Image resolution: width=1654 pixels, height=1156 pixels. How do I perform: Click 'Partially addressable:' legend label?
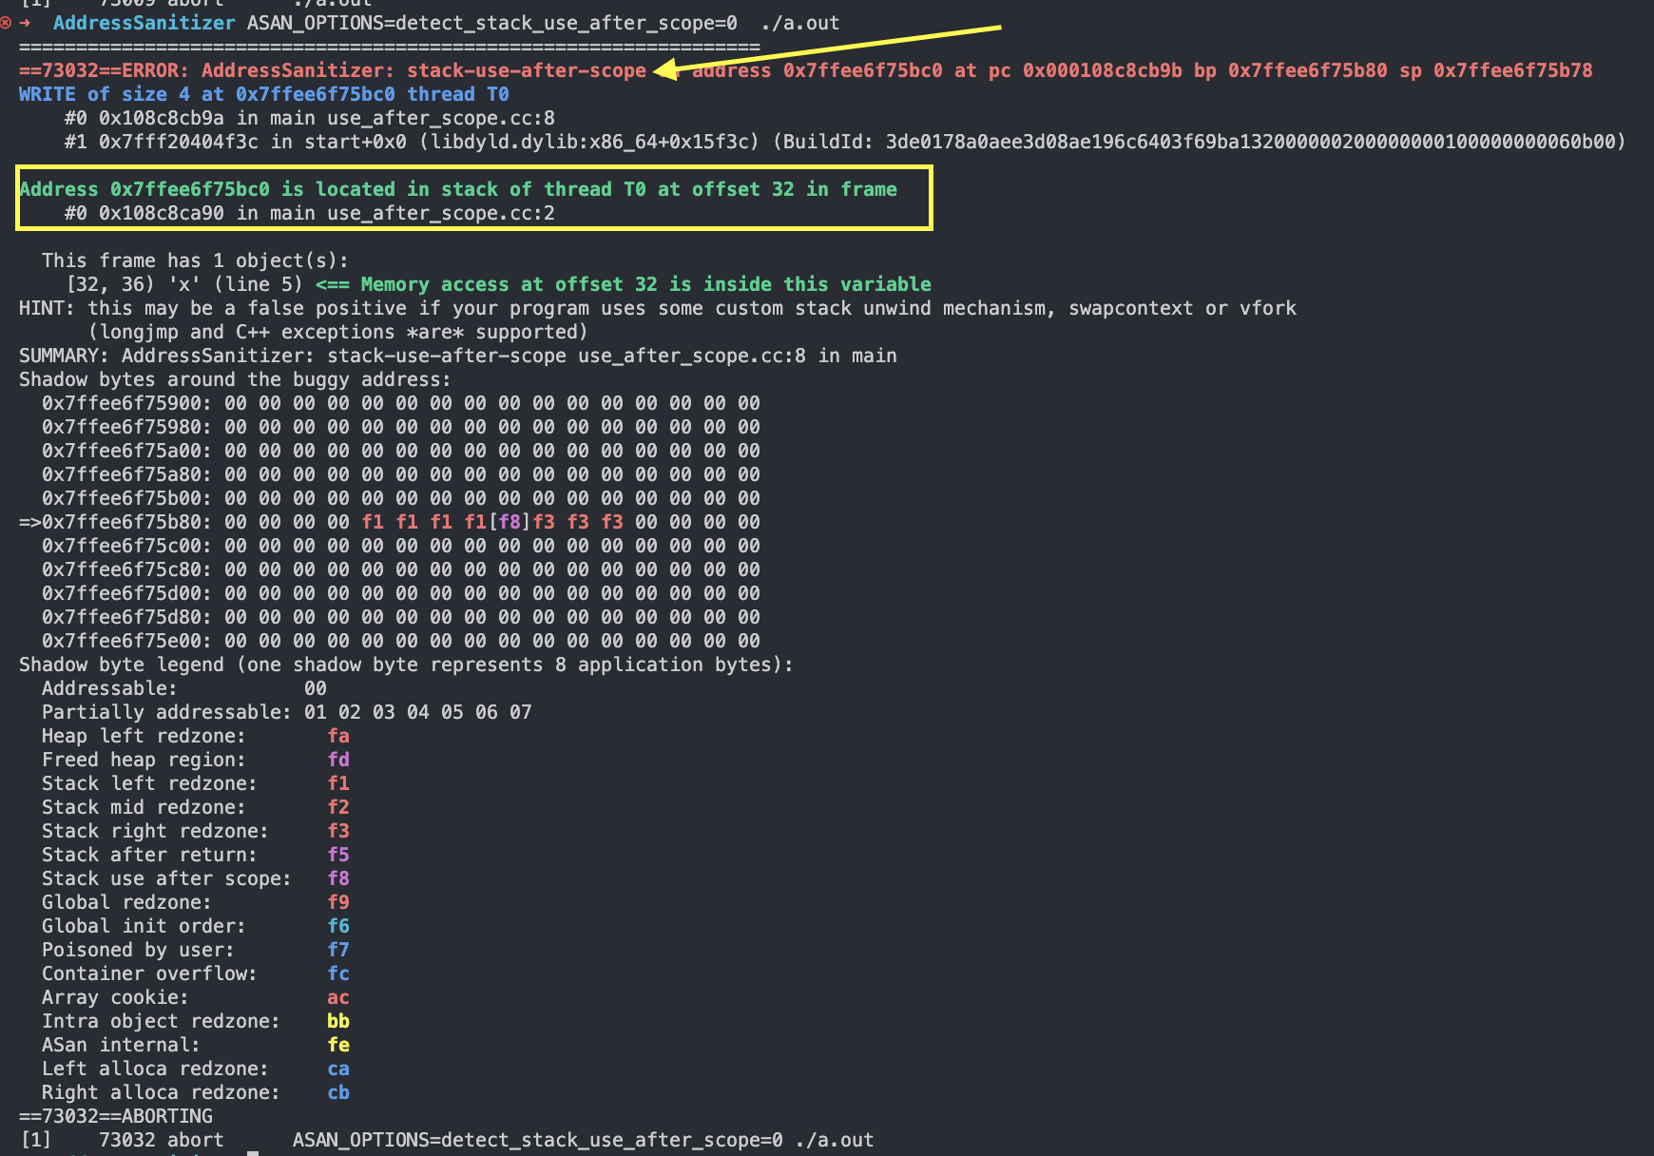tap(167, 712)
